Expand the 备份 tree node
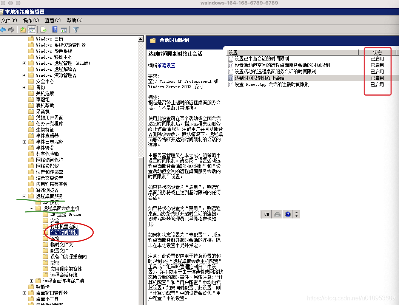Image resolution: width=399 pixels, height=305 pixels. (24, 87)
